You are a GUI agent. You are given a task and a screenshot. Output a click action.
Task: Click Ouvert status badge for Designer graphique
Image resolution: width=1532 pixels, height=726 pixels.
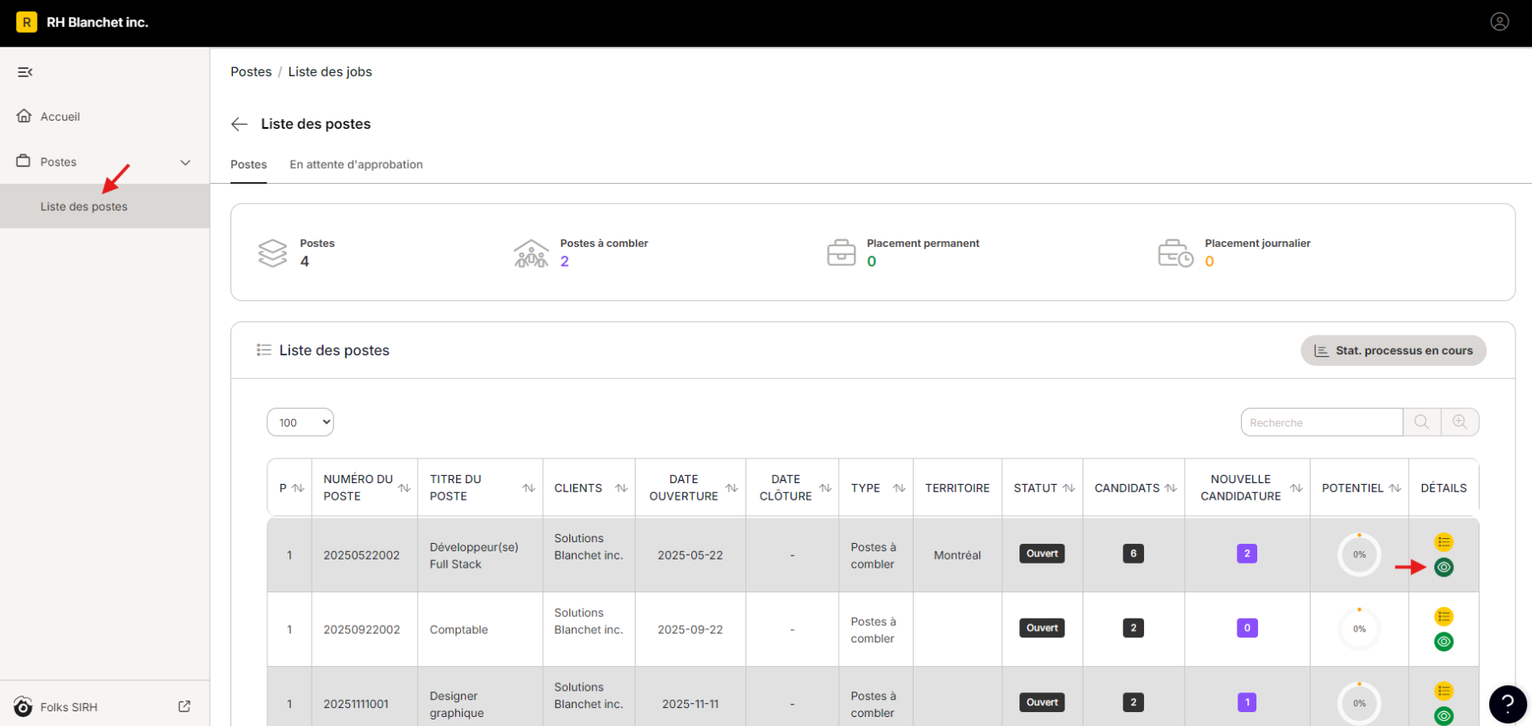coord(1042,702)
